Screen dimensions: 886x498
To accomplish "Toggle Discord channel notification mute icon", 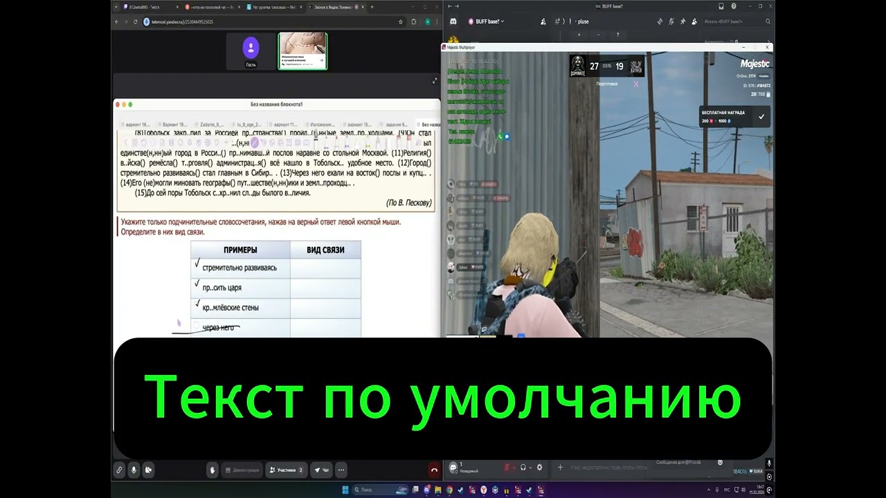I will tap(671, 21).
